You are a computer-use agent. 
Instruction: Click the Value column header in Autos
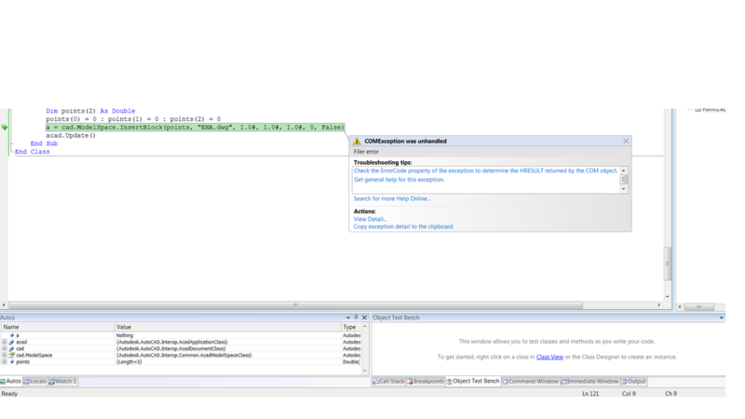pyautogui.click(x=227, y=327)
